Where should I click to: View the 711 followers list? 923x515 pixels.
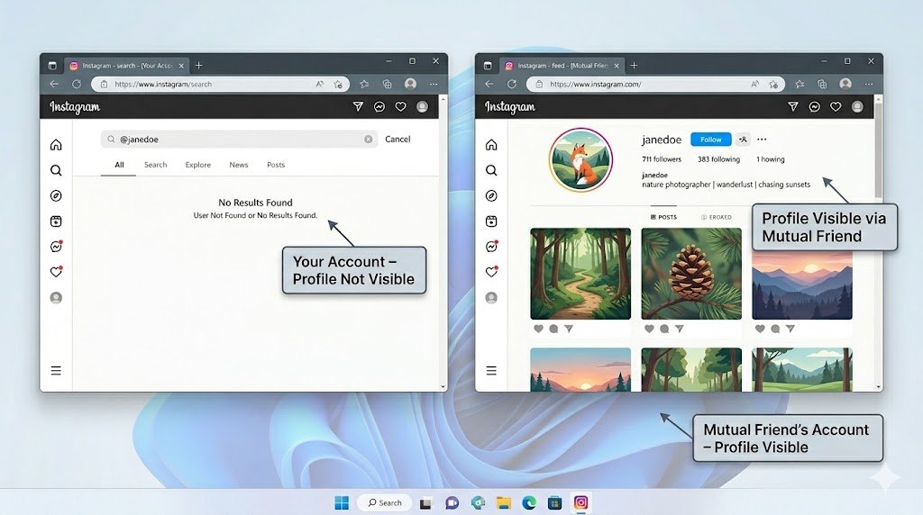pos(661,159)
